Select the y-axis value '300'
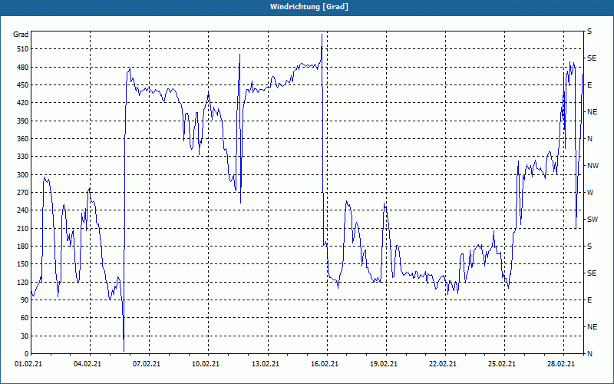The height and width of the screenshot is (384, 614). point(23,175)
